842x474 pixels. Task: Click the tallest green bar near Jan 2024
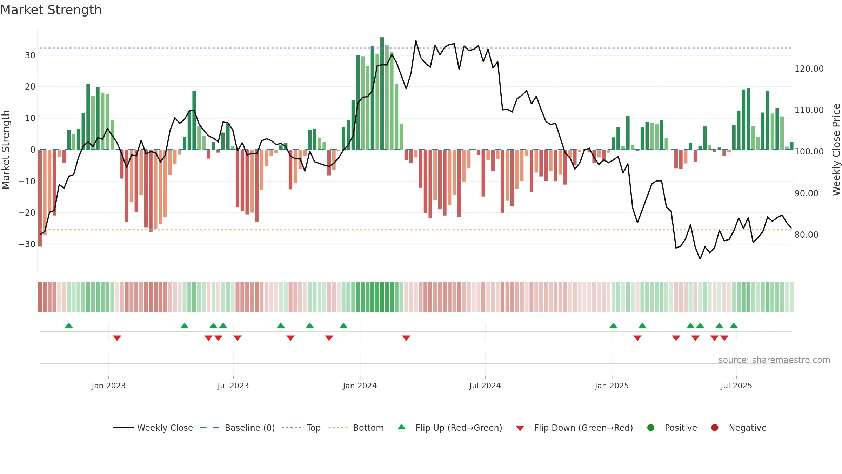tap(382, 93)
